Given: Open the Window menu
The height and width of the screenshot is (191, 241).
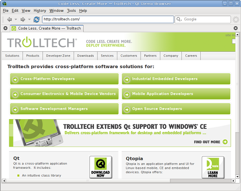Looking at the screenshot, I should pos(56,11).
